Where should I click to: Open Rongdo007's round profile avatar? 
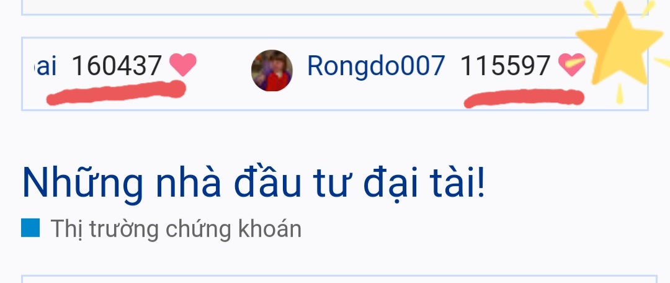(272, 71)
